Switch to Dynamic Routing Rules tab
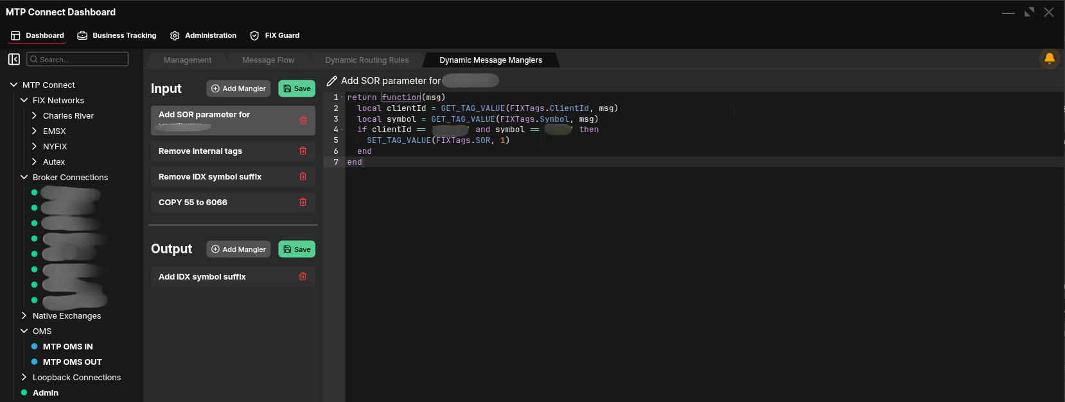 [366, 60]
